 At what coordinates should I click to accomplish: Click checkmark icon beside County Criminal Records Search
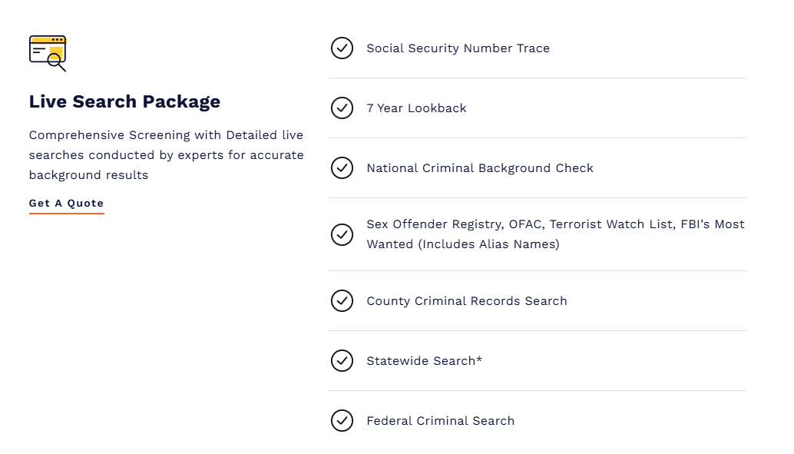[x=342, y=301]
